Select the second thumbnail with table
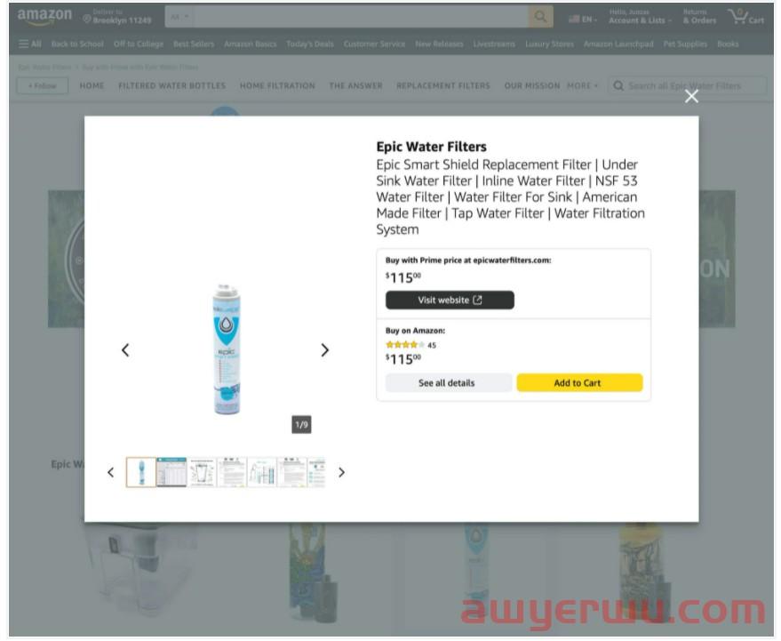The height and width of the screenshot is (641, 781). (171, 472)
